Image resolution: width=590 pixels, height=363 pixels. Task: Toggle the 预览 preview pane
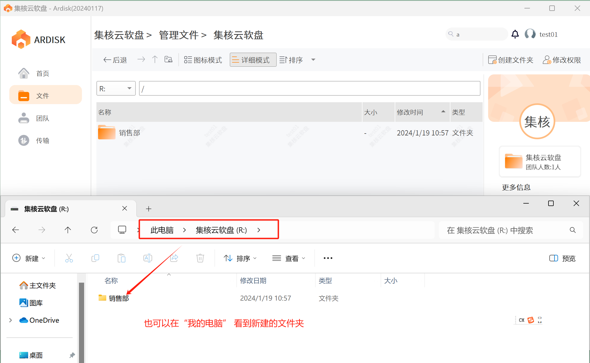pos(562,258)
